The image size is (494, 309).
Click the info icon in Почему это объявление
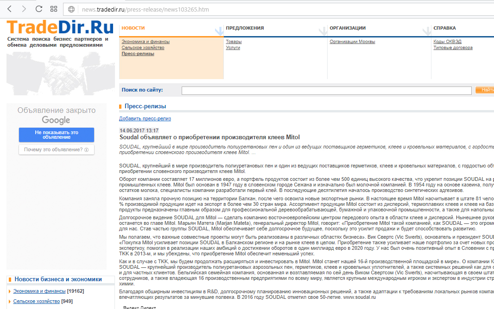(x=86, y=150)
